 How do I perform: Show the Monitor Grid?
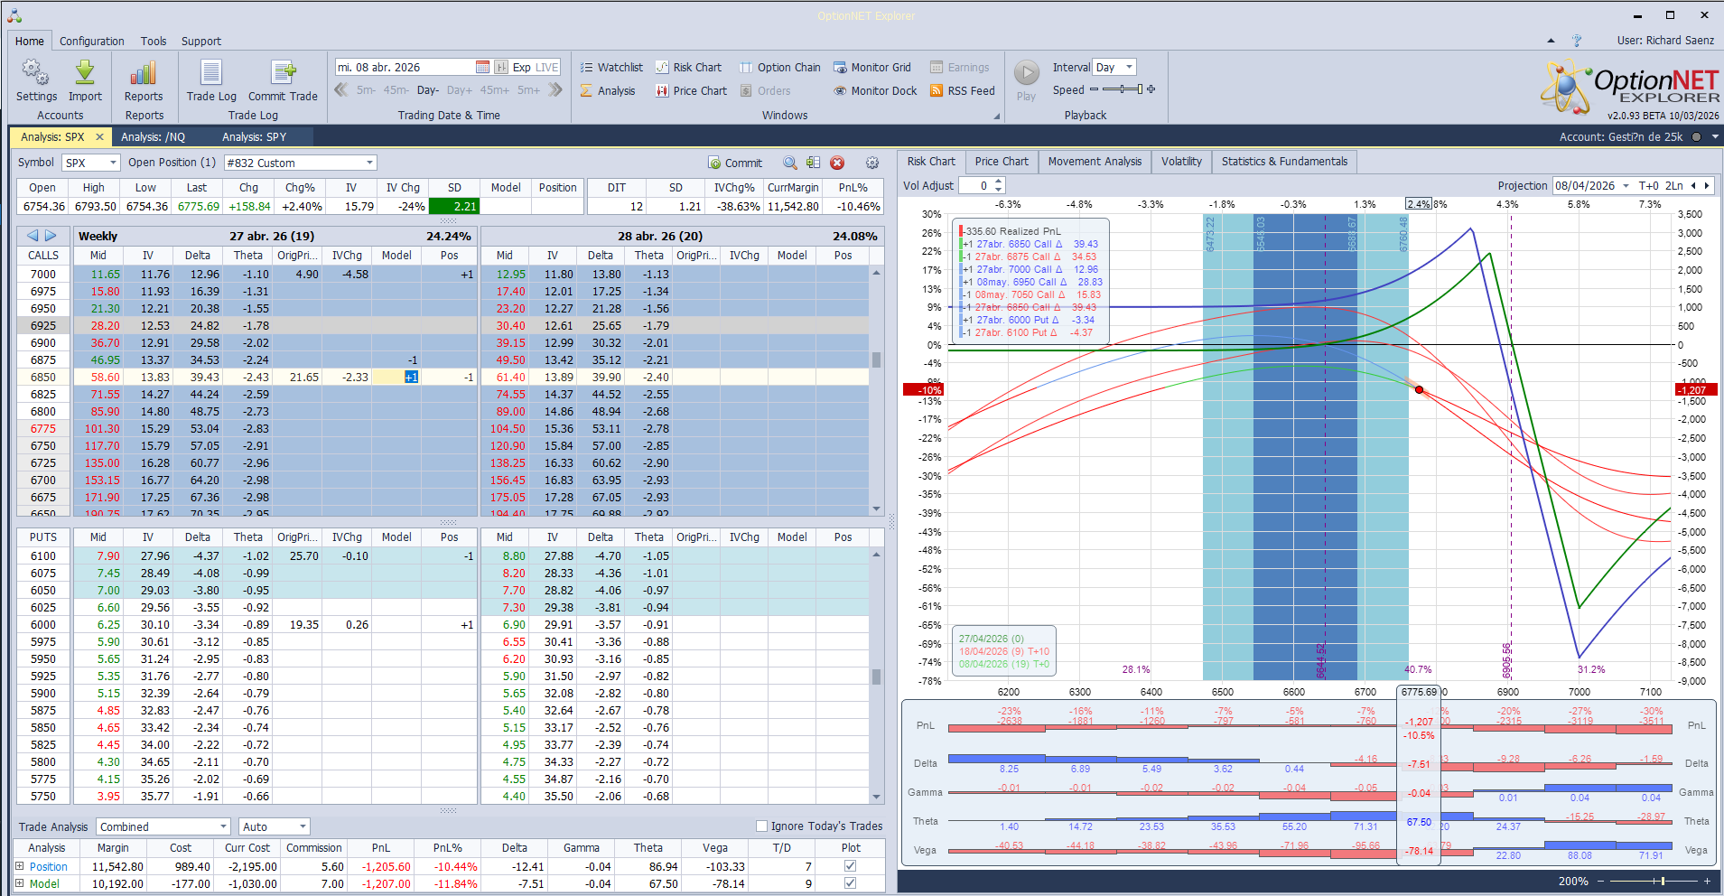pos(872,67)
